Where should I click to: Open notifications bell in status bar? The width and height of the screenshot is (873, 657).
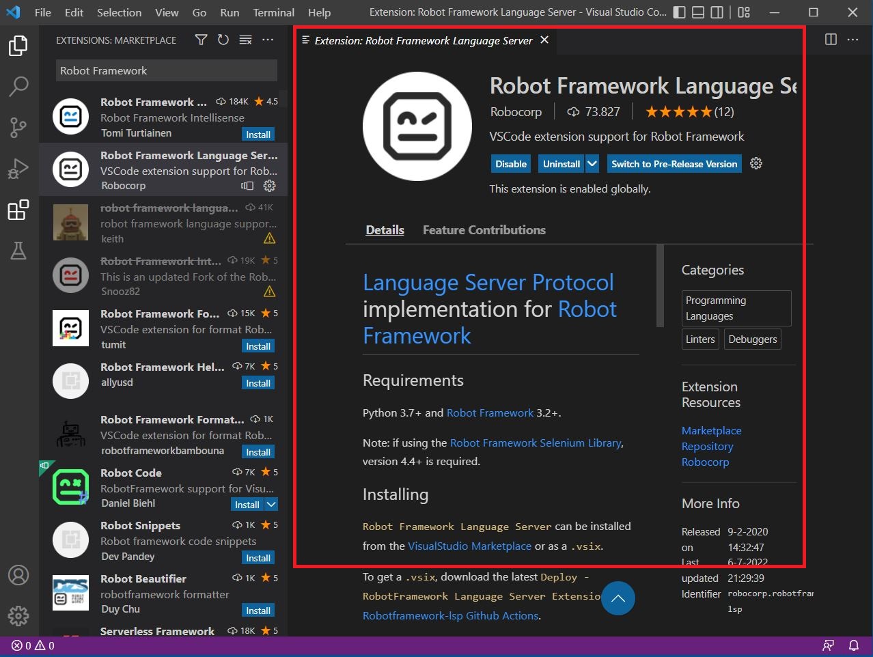[x=854, y=645]
